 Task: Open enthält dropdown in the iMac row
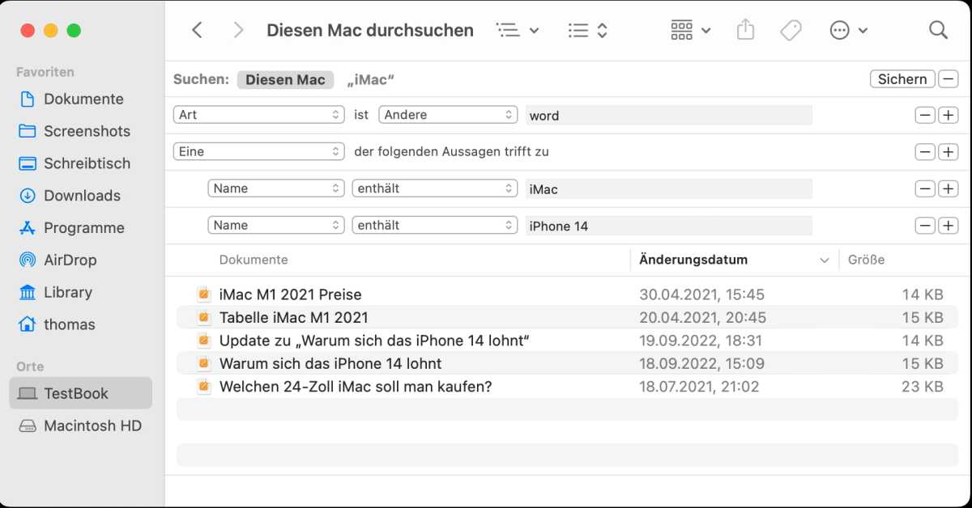(x=434, y=188)
